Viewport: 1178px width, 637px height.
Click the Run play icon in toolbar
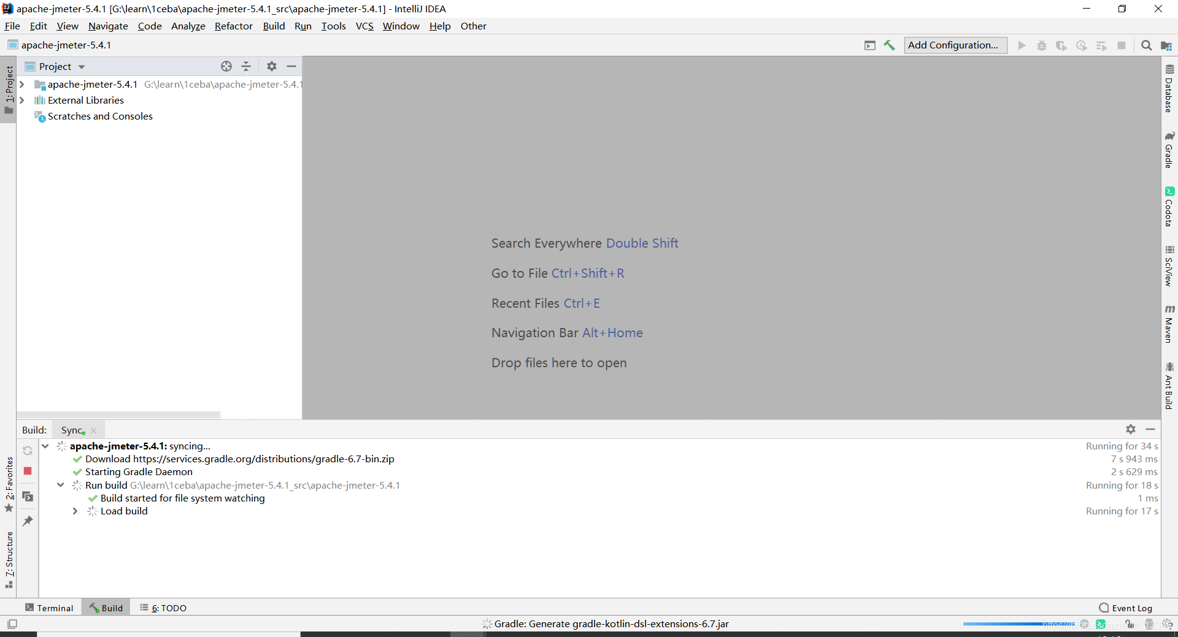click(1022, 45)
